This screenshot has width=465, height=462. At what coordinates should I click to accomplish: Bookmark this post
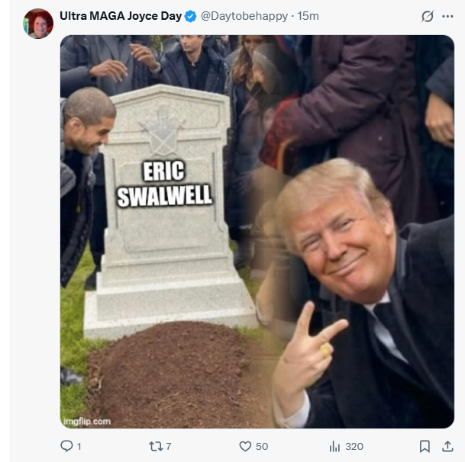click(425, 446)
